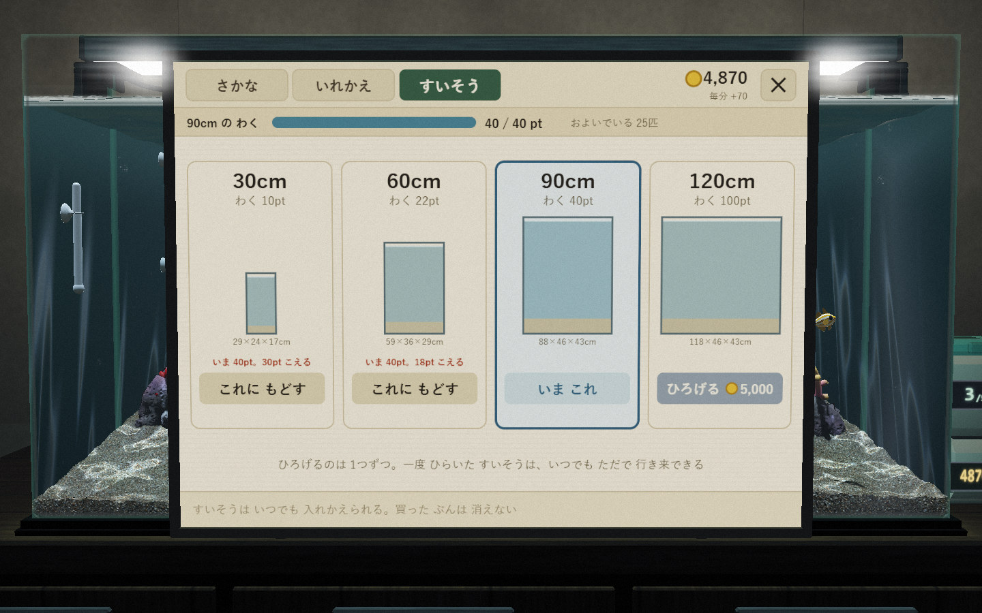Image resolution: width=982 pixels, height=613 pixels.
Task: Click the わく 100pt label
Action: 722,201
